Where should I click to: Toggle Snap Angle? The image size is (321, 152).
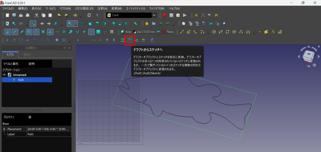pyautogui.click(x=36, y=32)
